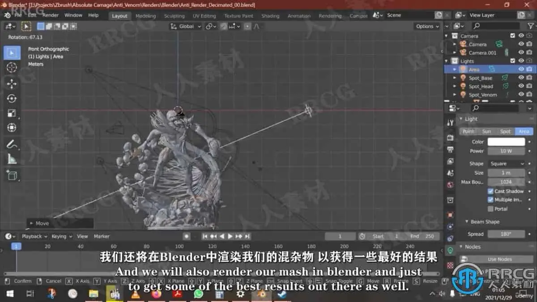
Task: Choose the Add Cube tool
Action: (x=12, y=175)
